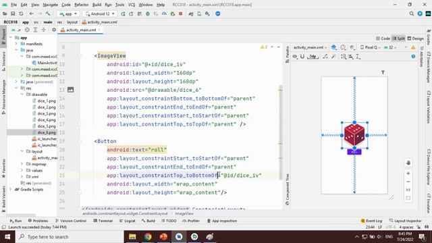Click the Search Everywhere magnifier icon
Viewport: 432px width, 243px height.
coord(412,13)
